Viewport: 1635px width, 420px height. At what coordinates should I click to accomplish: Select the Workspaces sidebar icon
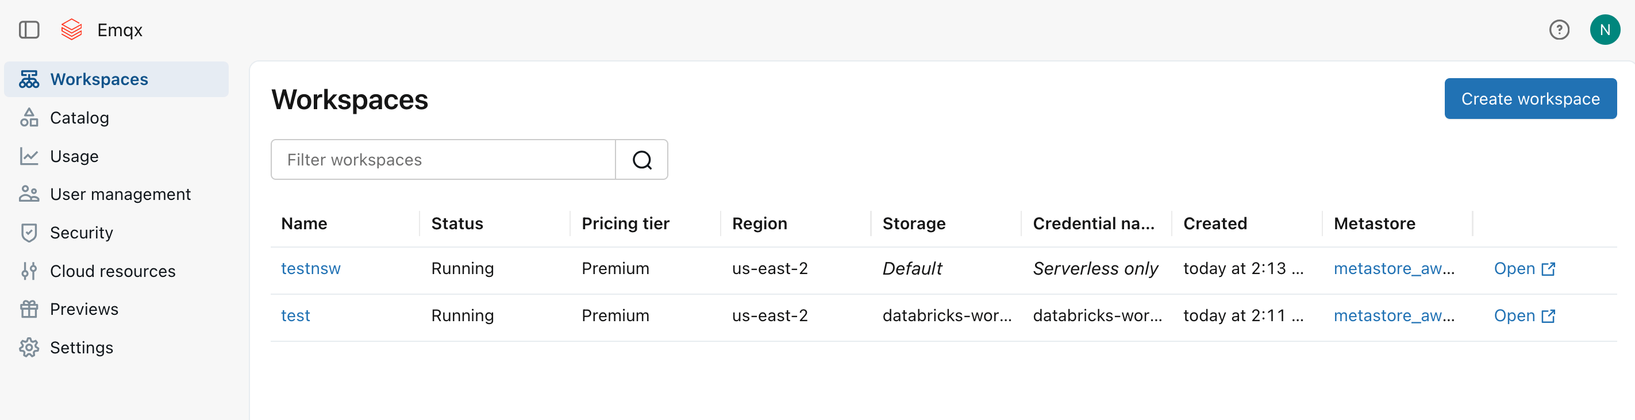[29, 79]
